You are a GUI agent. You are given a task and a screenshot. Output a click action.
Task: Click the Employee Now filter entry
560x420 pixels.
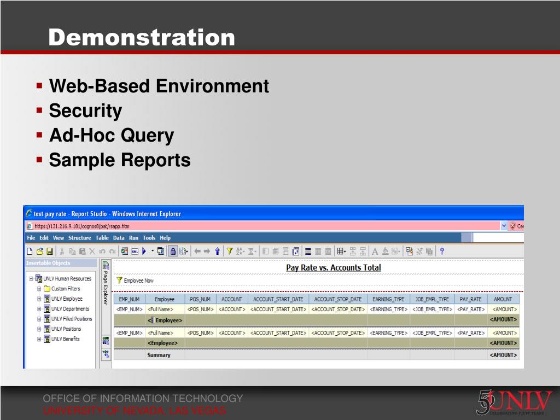tap(135, 281)
